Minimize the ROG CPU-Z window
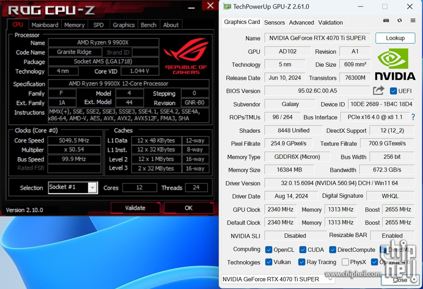423x289 pixels. point(191,8)
